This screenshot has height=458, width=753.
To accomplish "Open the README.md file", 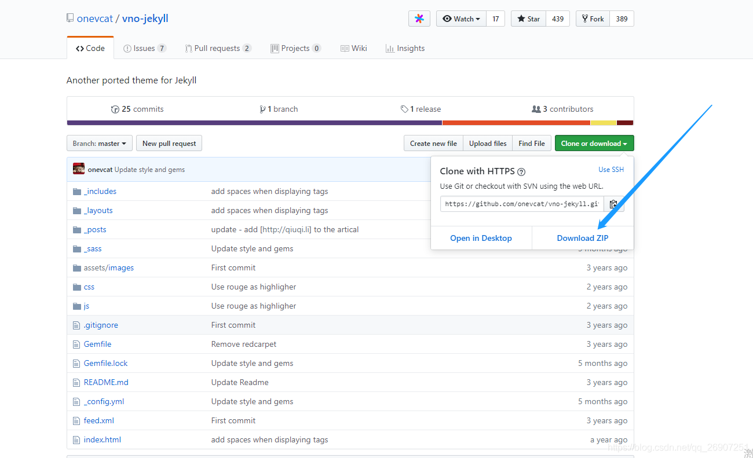I will (106, 382).
